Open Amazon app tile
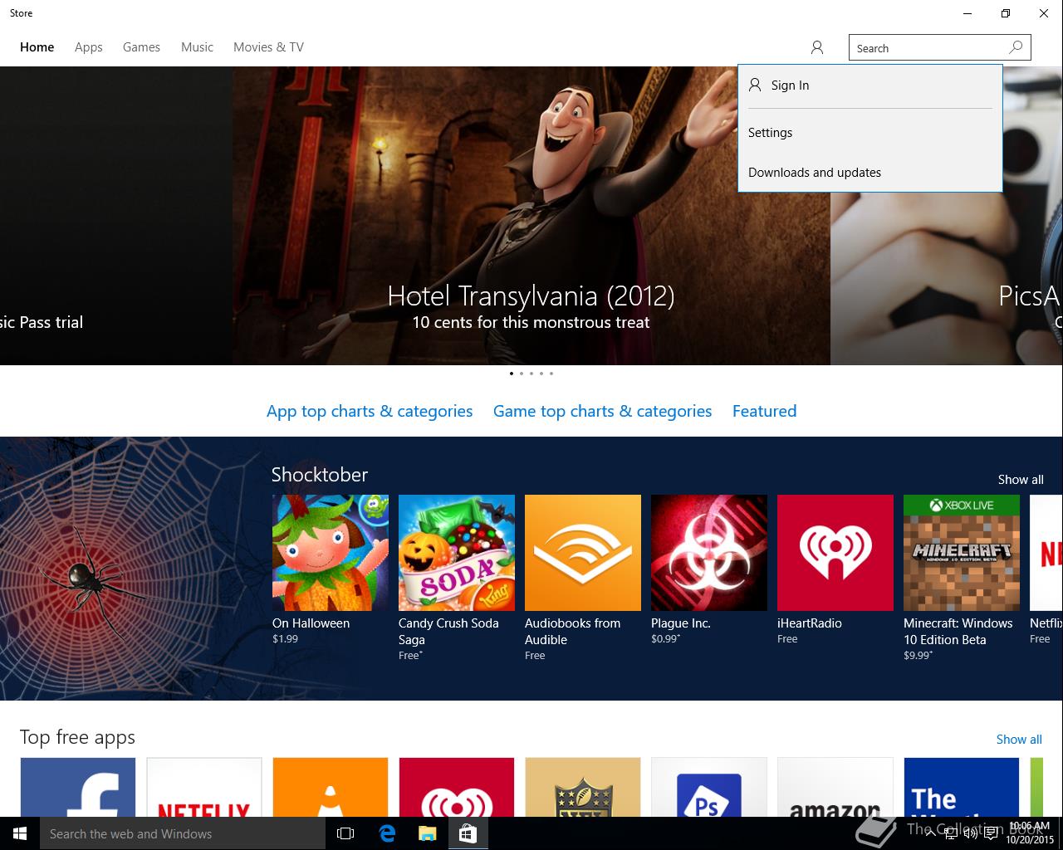 tap(835, 787)
